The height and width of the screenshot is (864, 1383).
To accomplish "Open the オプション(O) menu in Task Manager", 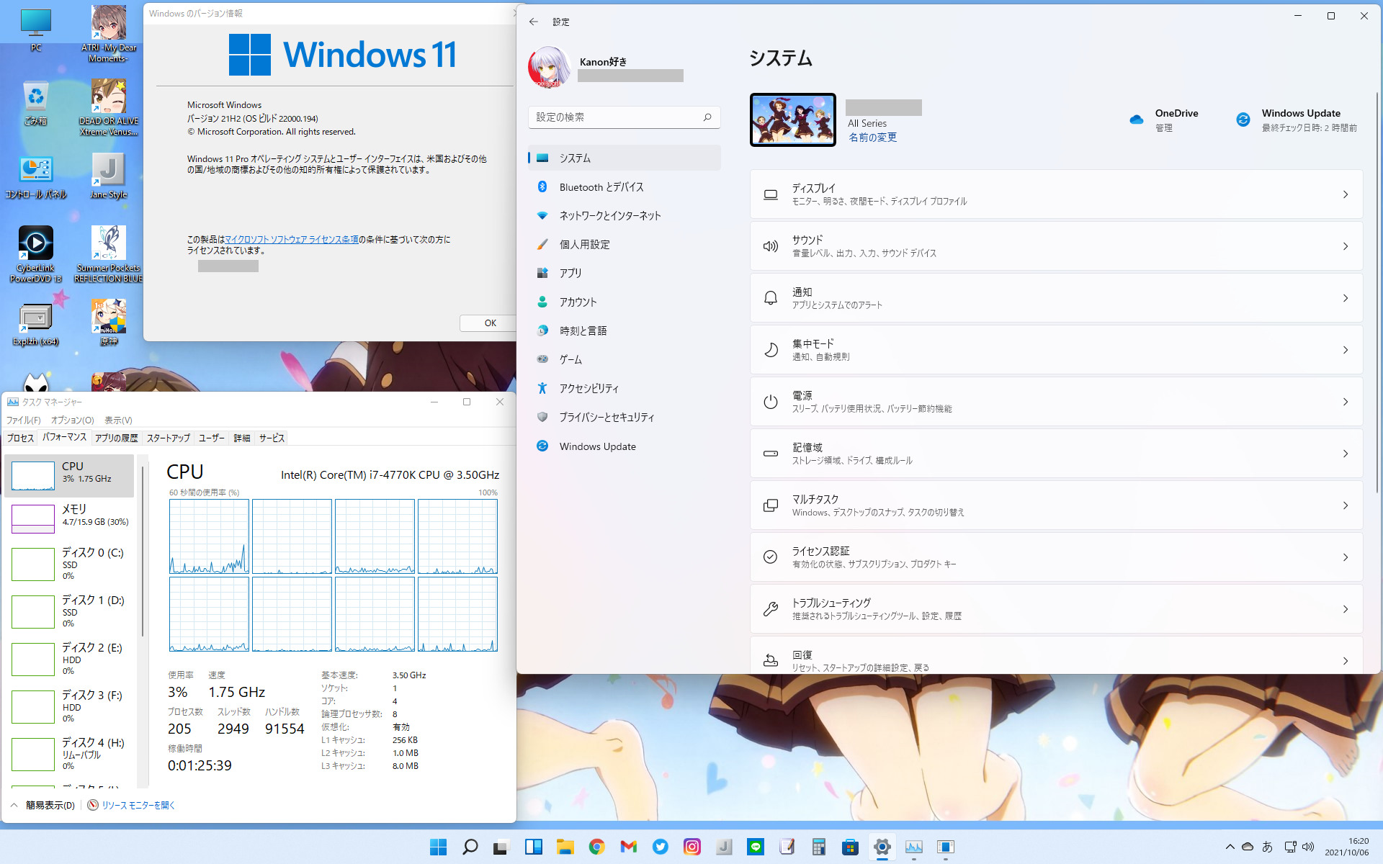I will point(72,420).
